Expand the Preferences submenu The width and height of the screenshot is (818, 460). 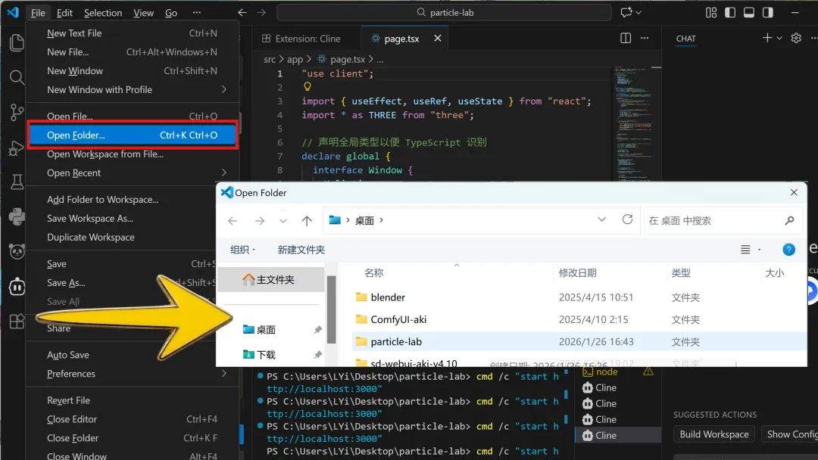[x=132, y=374]
